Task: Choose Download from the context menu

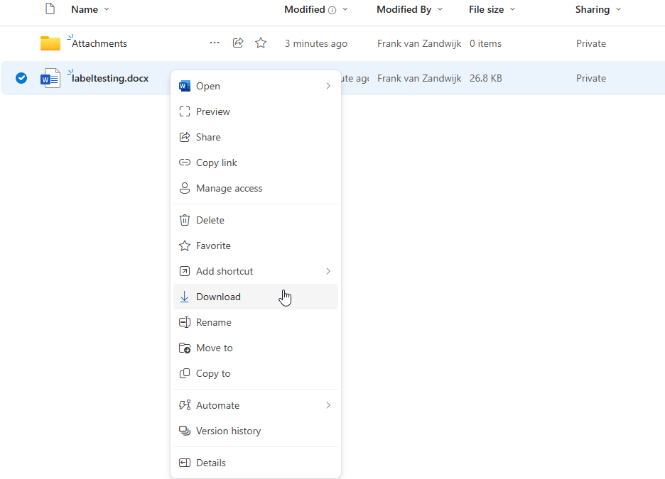Action: click(x=218, y=297)
